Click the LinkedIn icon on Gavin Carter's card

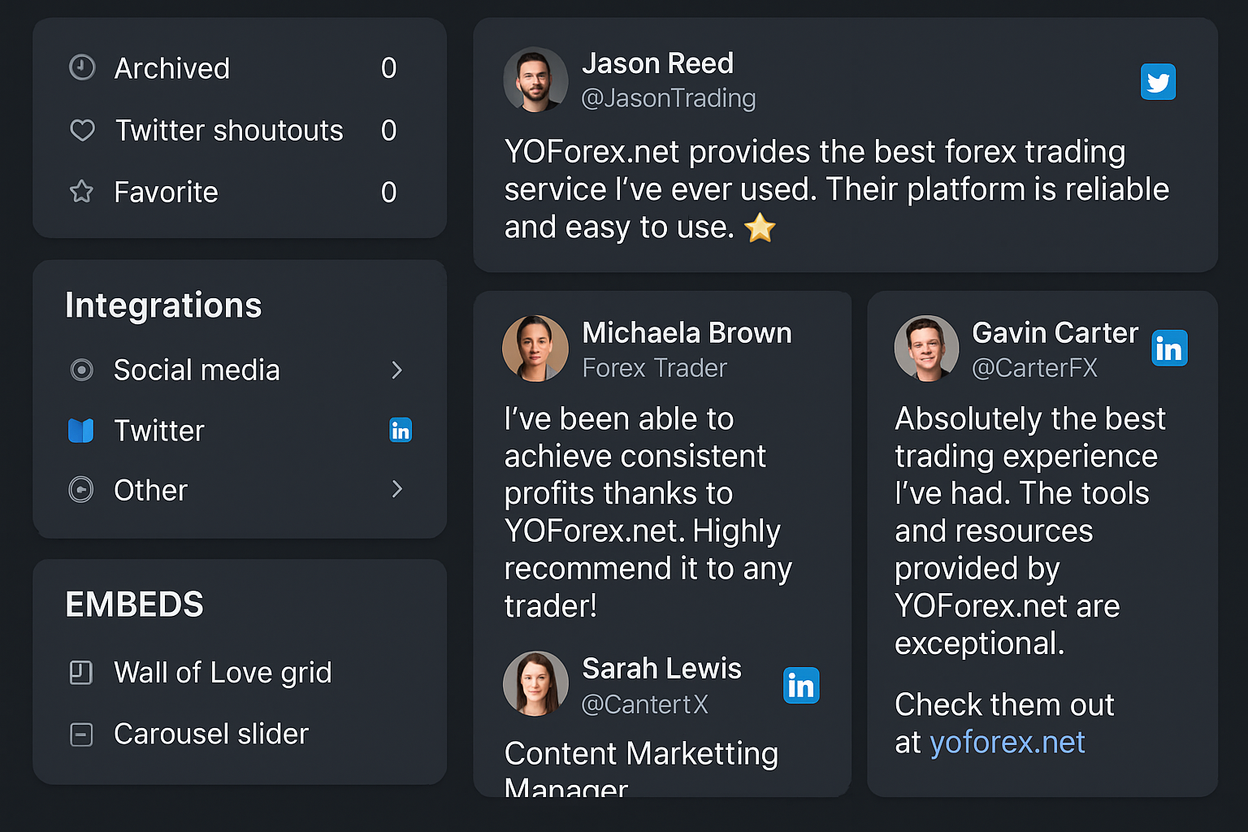tap(1169, 348)
